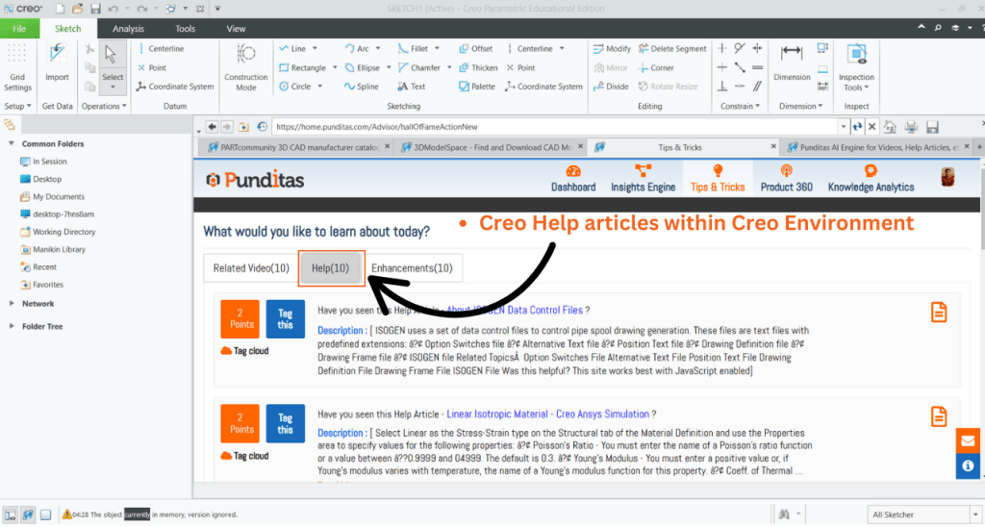Image resolution: width=985 pixels, height=527 pixels.
Task: Choose the Dimension tool
Action: tap(792, 63)
